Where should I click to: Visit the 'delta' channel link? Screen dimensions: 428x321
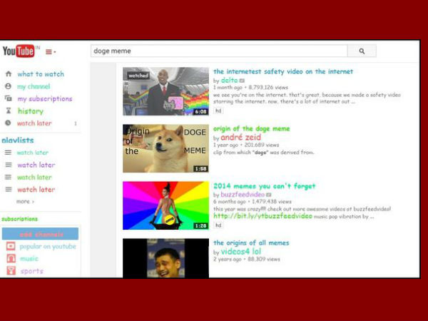tap(229, 80)
